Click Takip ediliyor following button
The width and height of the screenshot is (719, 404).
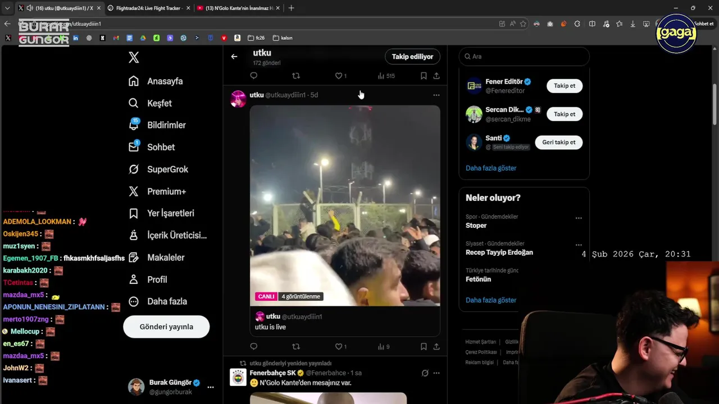point(412,57)
